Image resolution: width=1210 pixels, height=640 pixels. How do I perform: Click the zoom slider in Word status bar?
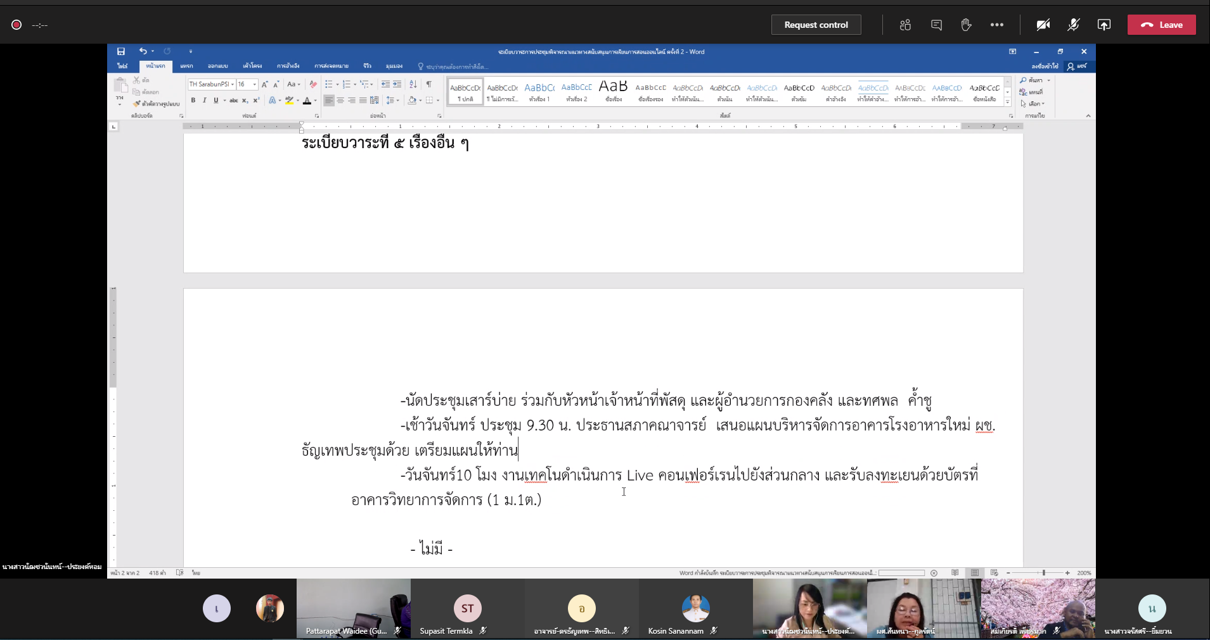[1043, 573]
